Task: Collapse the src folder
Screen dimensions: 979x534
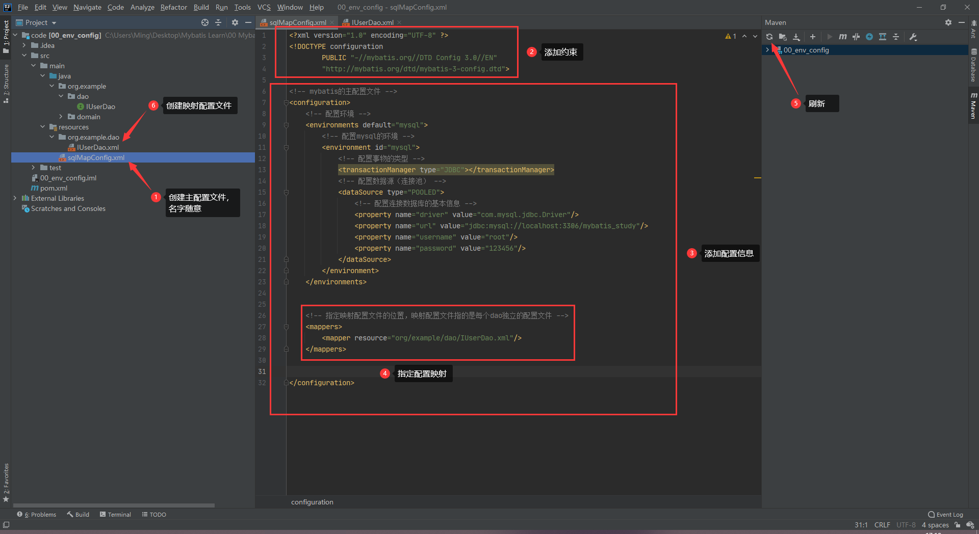Action: pyautogui.click(x=24, y=56)
